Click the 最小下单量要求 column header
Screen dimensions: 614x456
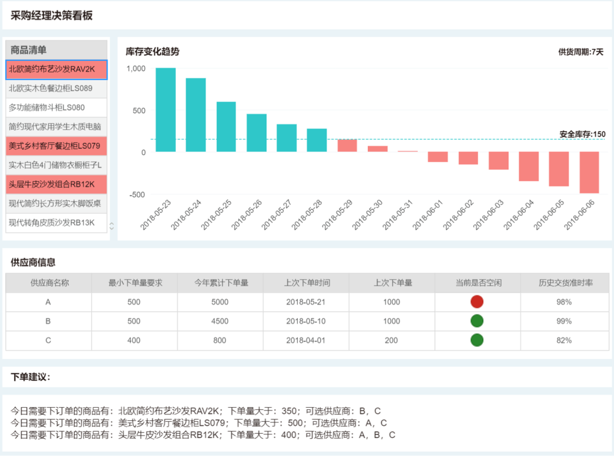point(134,283)
